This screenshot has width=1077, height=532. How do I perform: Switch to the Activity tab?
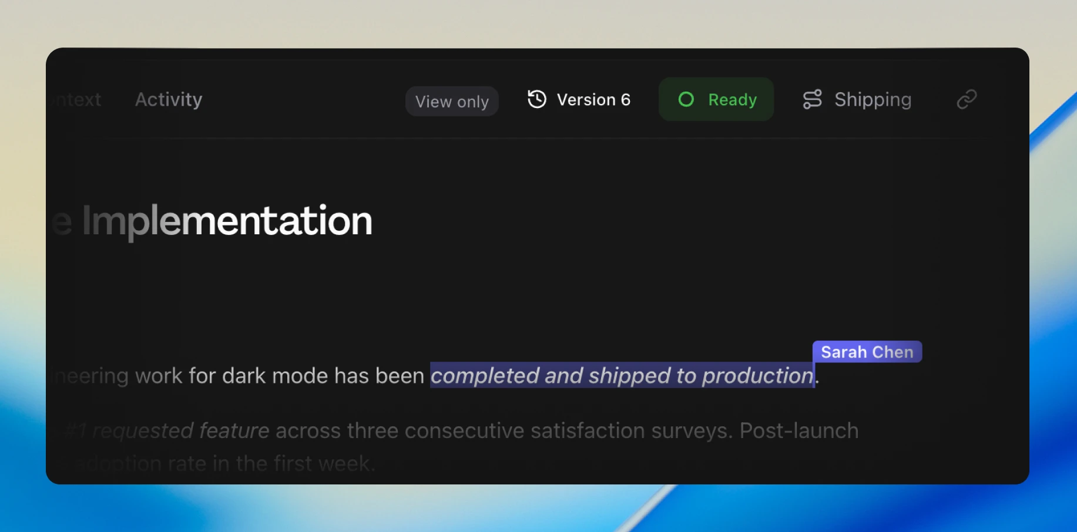[169, 99]
